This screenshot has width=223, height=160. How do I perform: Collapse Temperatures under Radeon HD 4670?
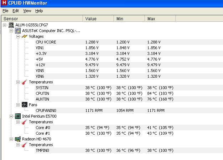[x=18, y=145]
